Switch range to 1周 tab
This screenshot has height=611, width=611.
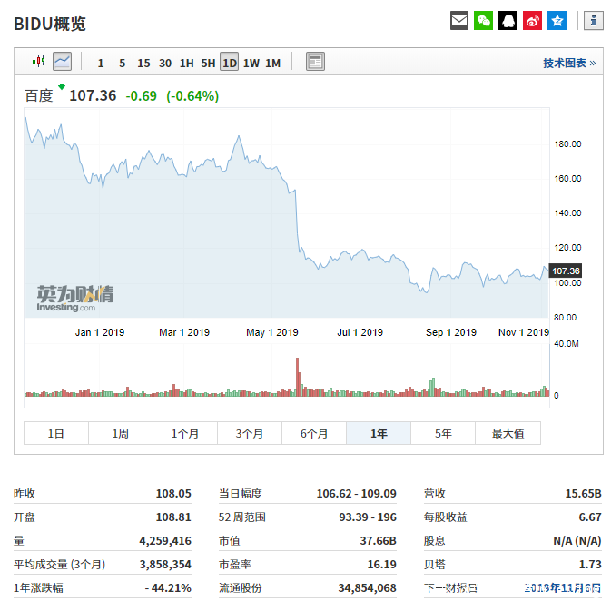pyautogui.click(x=121, y=433)
